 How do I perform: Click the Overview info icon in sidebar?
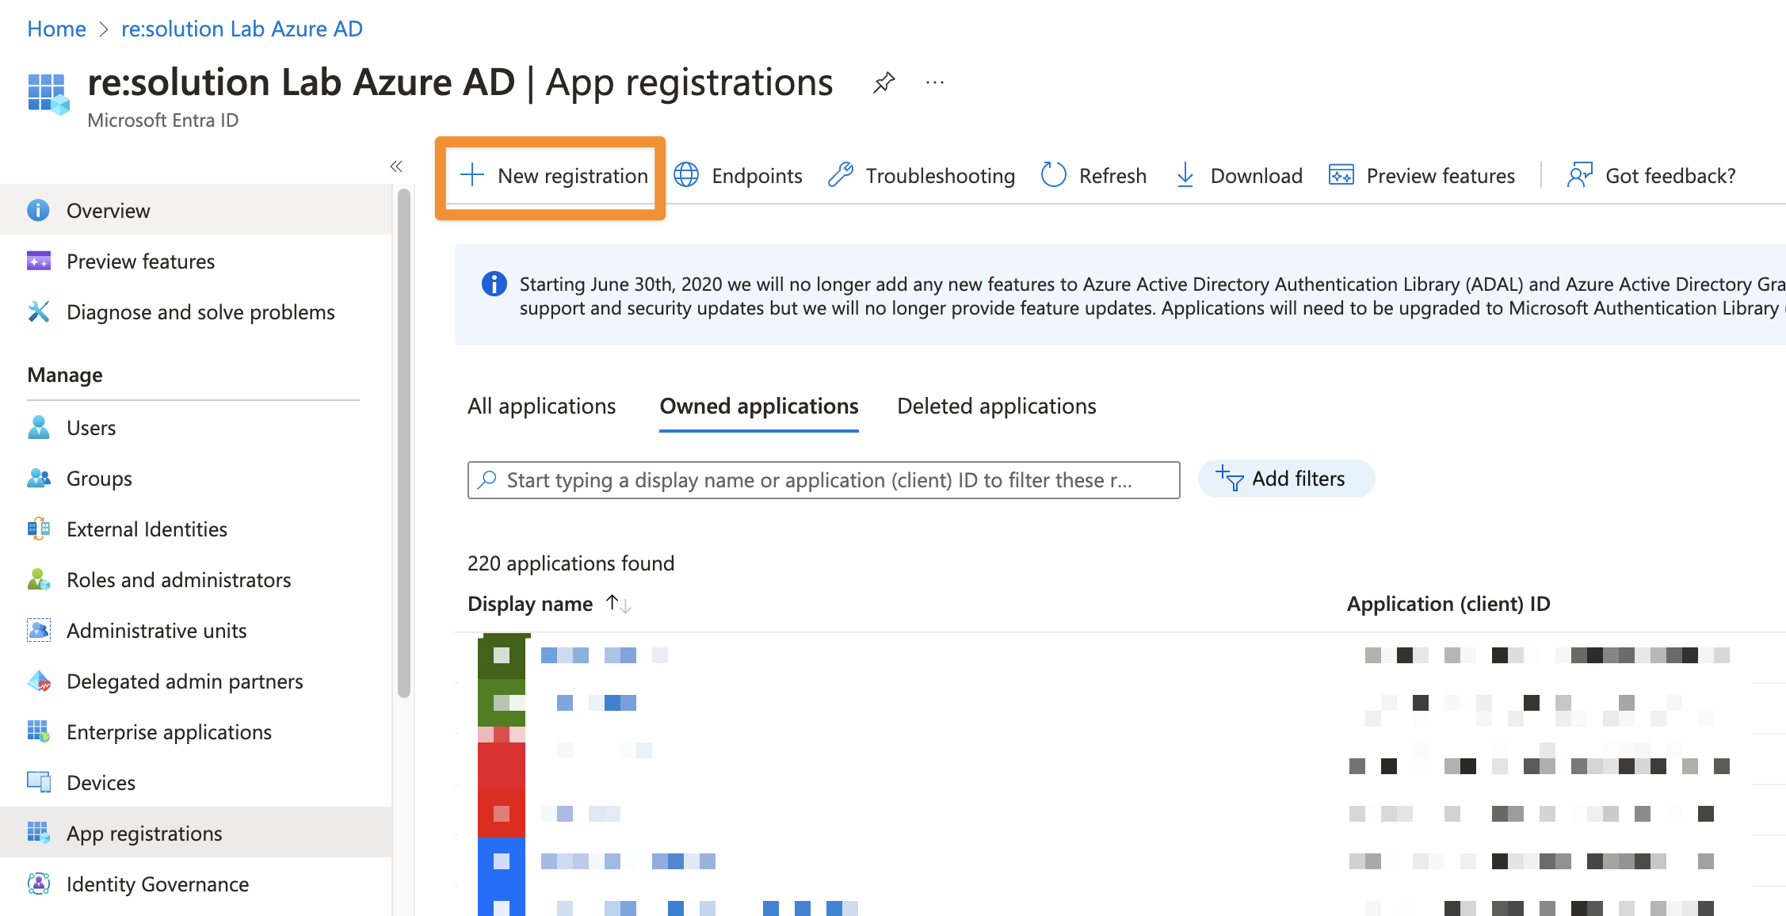pos(38,211)
